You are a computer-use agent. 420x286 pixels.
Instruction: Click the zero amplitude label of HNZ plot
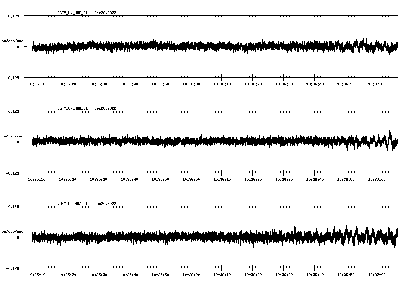coord(18,237)
